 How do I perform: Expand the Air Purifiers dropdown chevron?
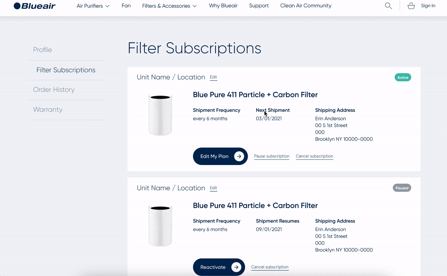tap(107, 6)
